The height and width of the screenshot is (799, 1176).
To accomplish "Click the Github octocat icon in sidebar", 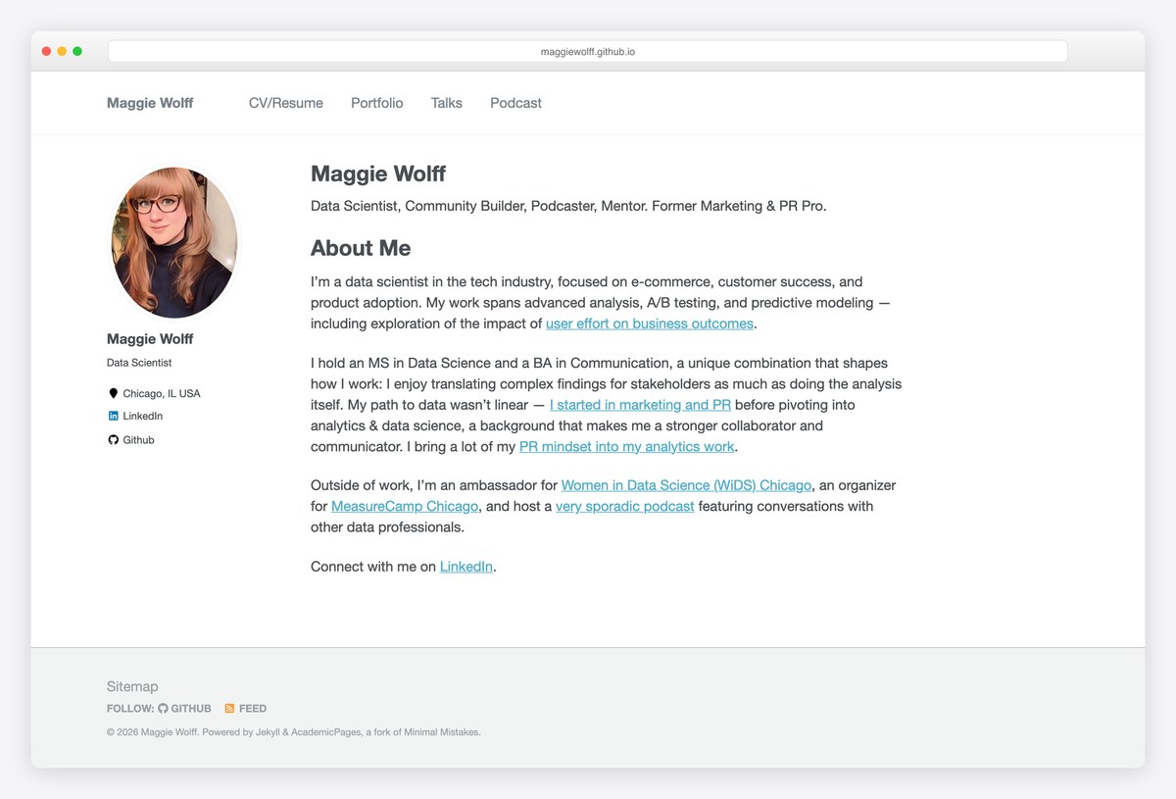I will click(x=113, y=440).
